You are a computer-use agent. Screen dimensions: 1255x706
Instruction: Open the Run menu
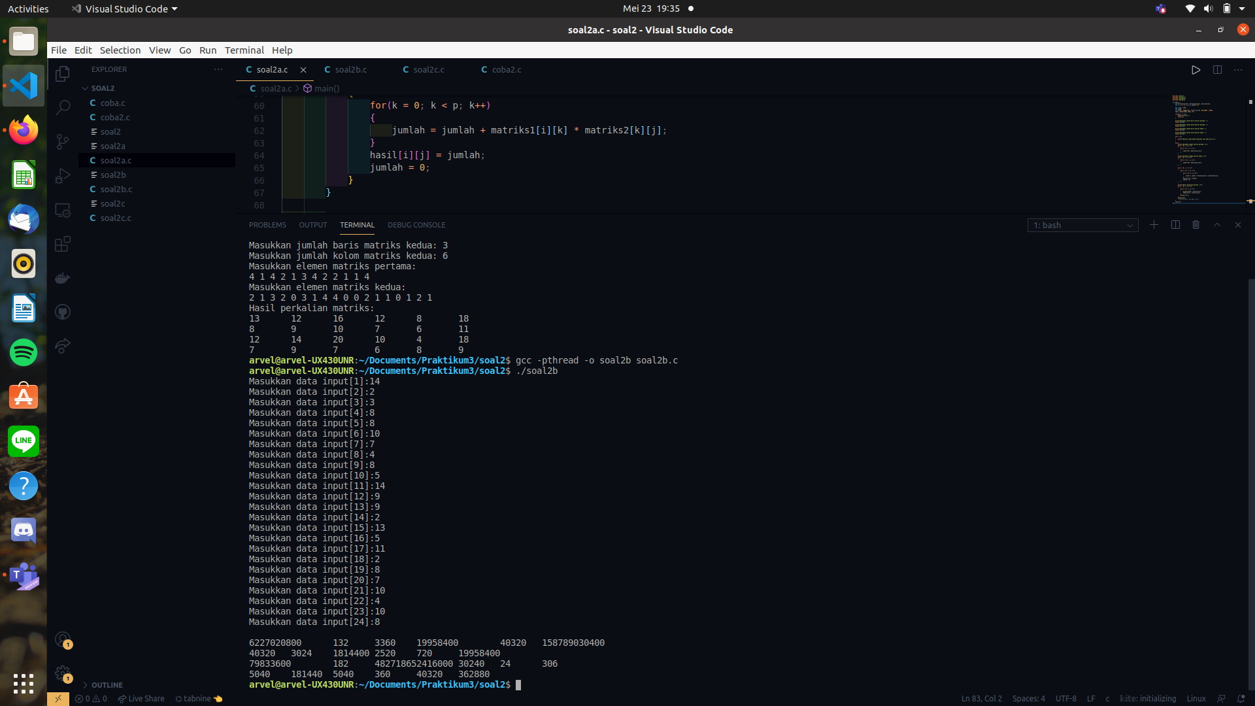point(207,50)
